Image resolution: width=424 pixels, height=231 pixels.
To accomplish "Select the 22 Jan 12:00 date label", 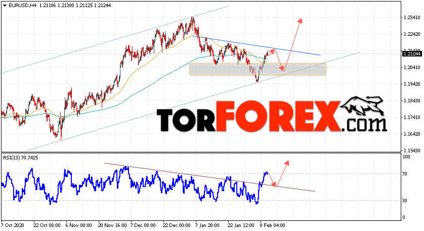I will coord(241,225).
